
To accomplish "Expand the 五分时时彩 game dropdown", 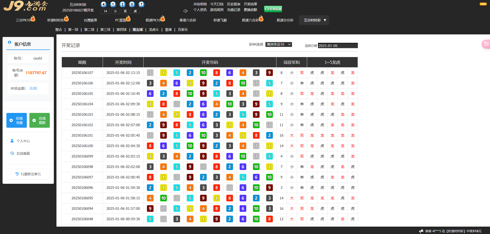I will [x=314, y=20].
